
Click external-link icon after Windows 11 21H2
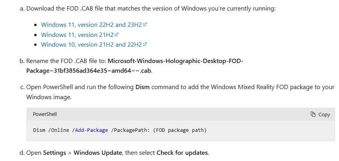[x=116, y=35]
